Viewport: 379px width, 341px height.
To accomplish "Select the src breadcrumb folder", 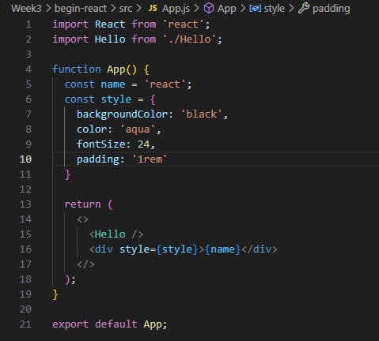I will pyautogui.click(x=126, y=9).
